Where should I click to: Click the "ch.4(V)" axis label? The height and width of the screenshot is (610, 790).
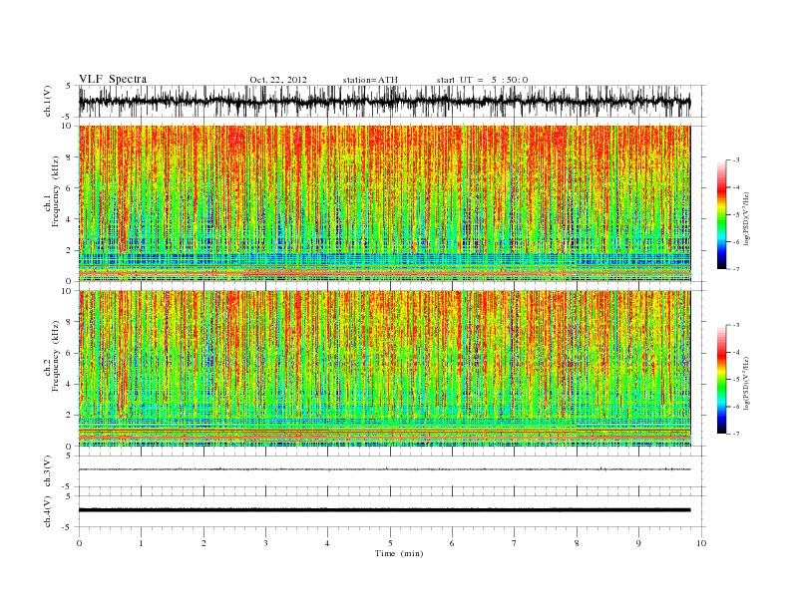point(48,511)
